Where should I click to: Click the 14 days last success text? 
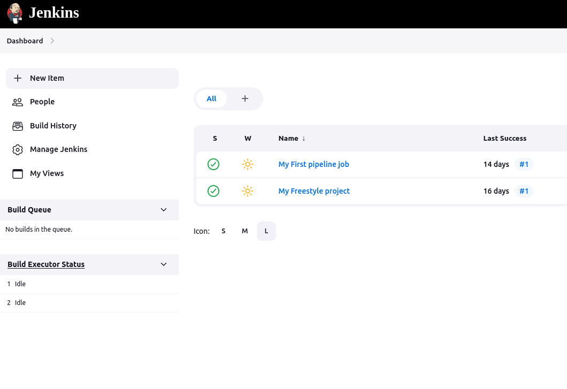tap(496, 164)
